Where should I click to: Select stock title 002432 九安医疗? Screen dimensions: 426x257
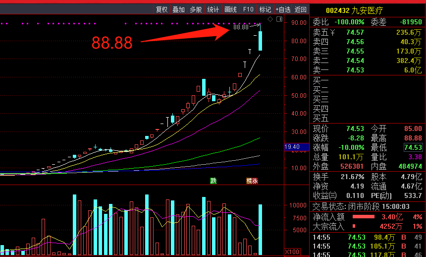pos(354,10)
